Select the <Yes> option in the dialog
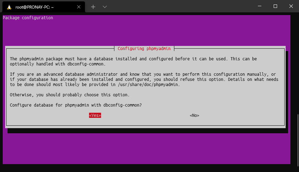The height and width of the screenshot is (172, 299). point(95,115)
